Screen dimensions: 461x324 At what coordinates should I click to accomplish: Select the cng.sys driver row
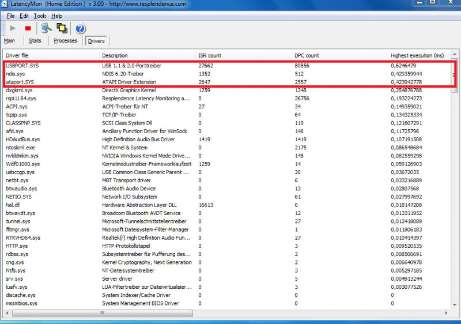tap(226, 262)
